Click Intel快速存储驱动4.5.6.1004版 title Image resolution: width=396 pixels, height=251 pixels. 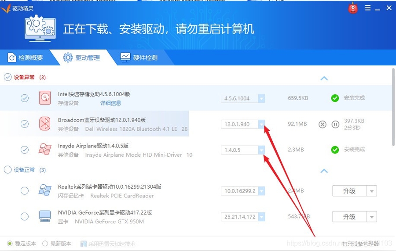[94, 94]
